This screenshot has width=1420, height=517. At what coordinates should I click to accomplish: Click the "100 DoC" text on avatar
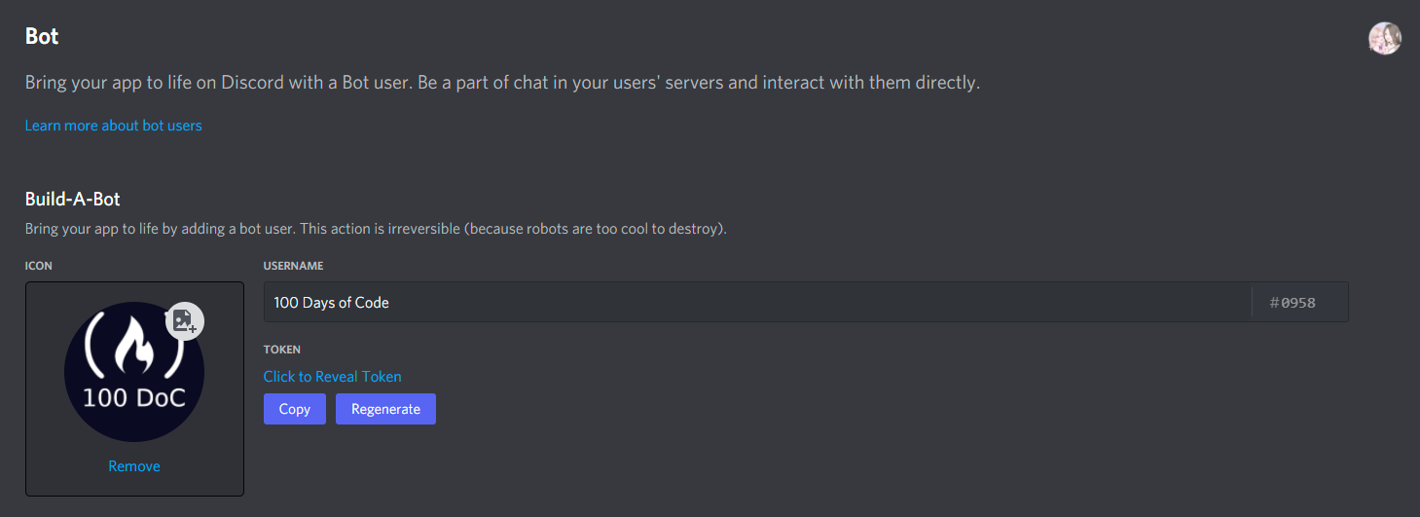134,397
